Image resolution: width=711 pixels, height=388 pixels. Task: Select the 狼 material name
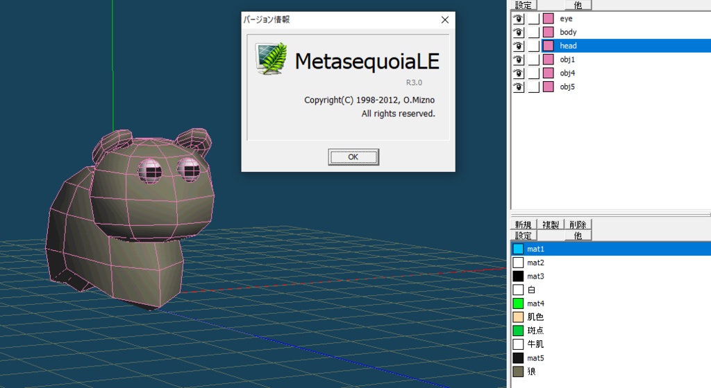coord(531,371)
